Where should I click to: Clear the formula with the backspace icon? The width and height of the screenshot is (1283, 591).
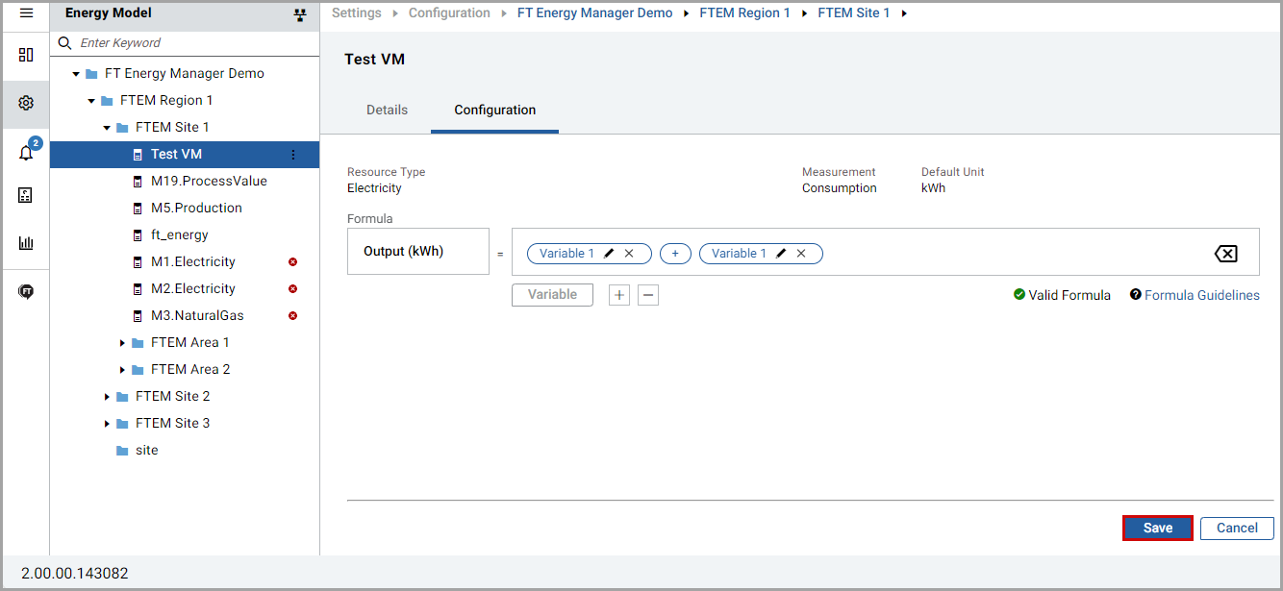pyautogui.click(x=1225, y=254)
